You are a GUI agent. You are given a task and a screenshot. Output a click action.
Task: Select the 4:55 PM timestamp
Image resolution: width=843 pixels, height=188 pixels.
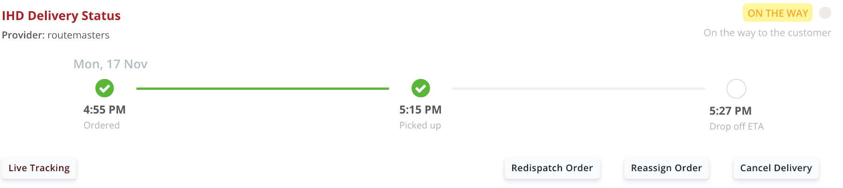coord(104,110)
